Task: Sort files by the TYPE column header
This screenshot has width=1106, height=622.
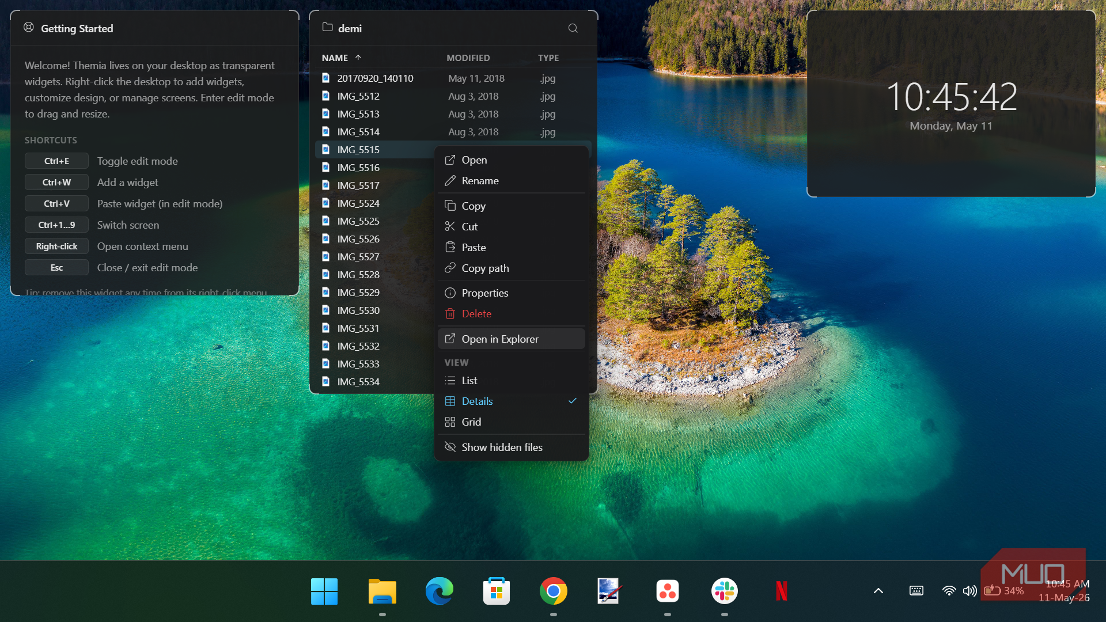Action: (548, 58)
